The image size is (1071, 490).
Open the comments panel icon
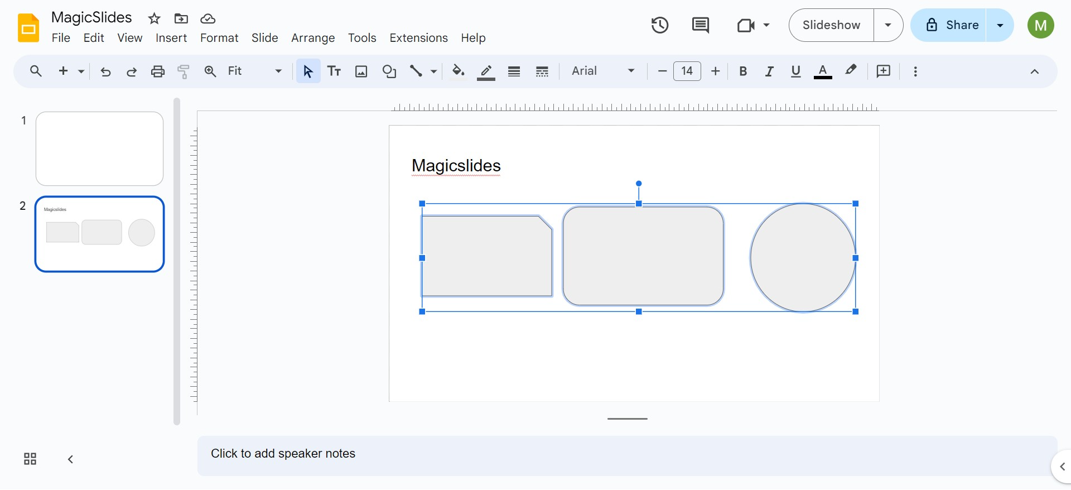pyautogui.click(x=700, y=25)
